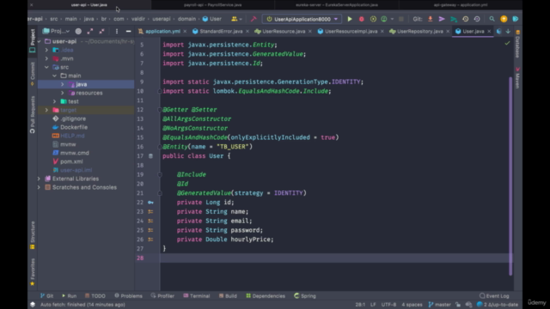Viewport: 550px width, 309px height.
Task: Switch to eureka-server window tab
Action: tap(337, 5)
